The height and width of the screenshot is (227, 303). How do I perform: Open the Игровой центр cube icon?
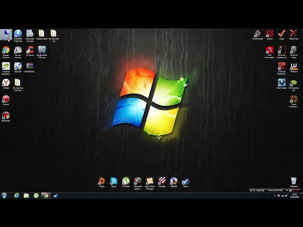tap(138, 183)
